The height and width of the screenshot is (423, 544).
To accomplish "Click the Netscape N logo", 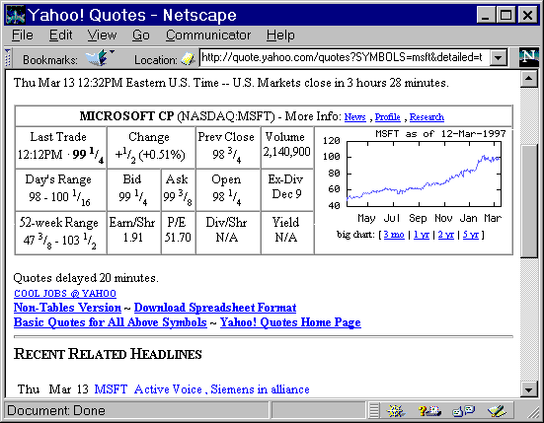I will coord(528,57).
